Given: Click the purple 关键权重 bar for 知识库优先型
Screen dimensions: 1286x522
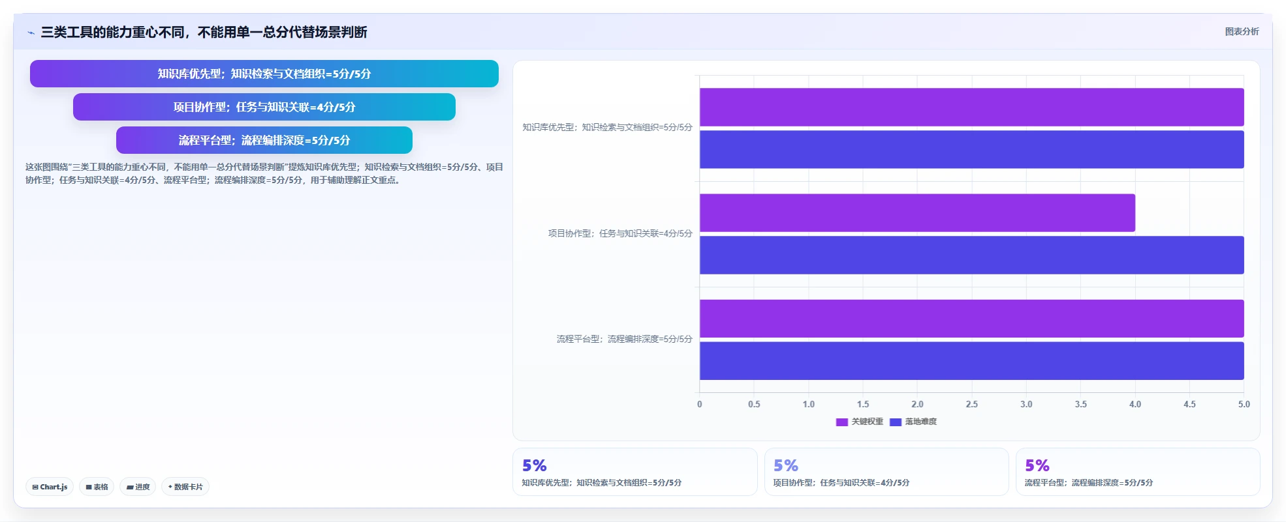Looking at the screenshot, I should pos(971,107).
